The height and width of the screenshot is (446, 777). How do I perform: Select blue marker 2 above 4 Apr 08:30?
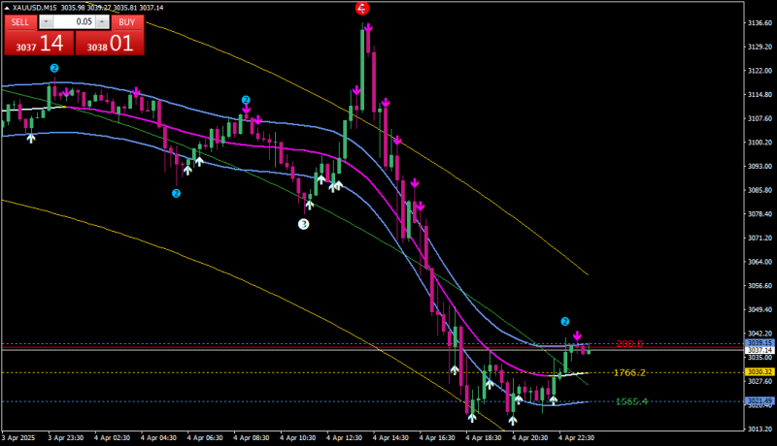(x=246, y=100)
